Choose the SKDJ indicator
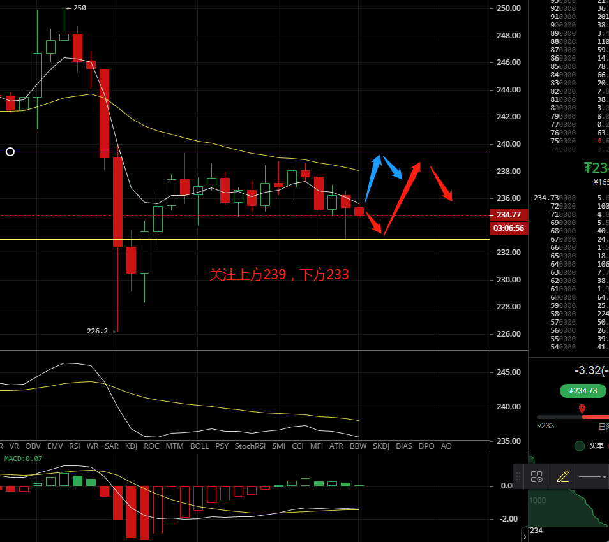Viewport: 609px width, 542px height. click(381, 446)
